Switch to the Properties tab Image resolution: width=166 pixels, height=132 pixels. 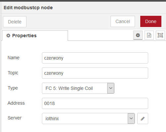[35, 36]
